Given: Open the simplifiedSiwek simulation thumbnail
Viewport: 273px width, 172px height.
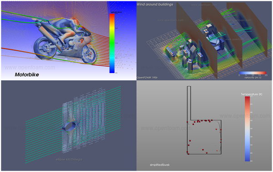Looking at the screenshot, I should (204, 125).
